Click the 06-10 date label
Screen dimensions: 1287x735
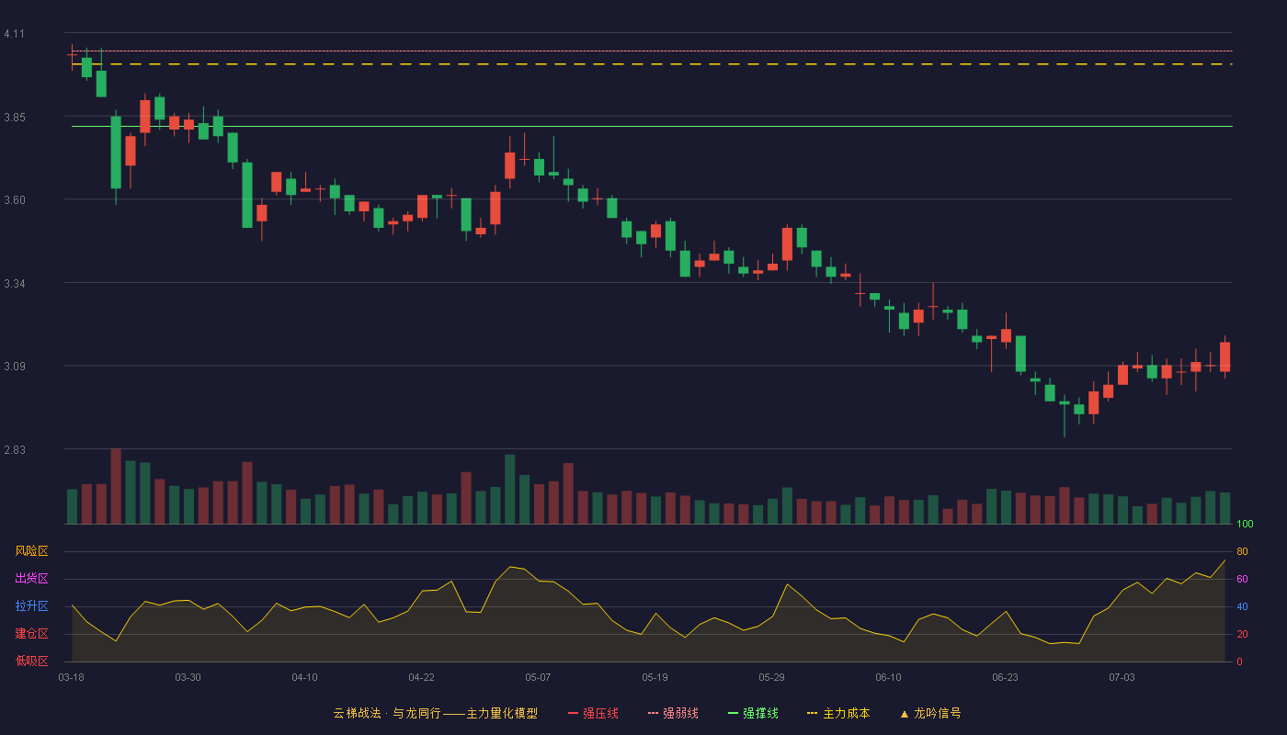tap(888, 677)
